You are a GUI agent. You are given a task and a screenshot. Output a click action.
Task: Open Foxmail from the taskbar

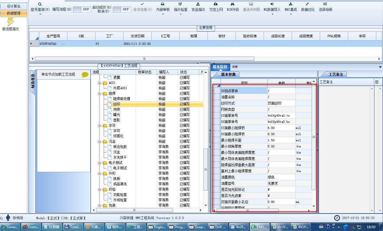point(31,227)
